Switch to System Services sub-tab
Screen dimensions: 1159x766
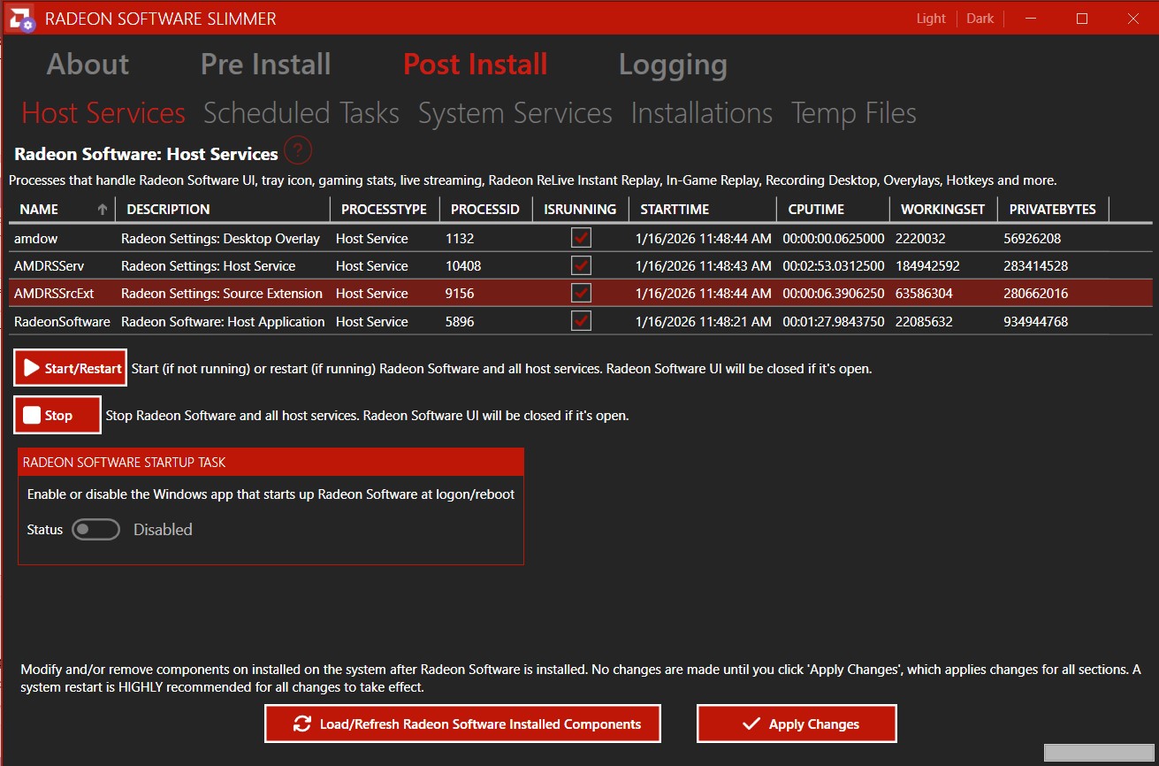click(x=515, y=113)
